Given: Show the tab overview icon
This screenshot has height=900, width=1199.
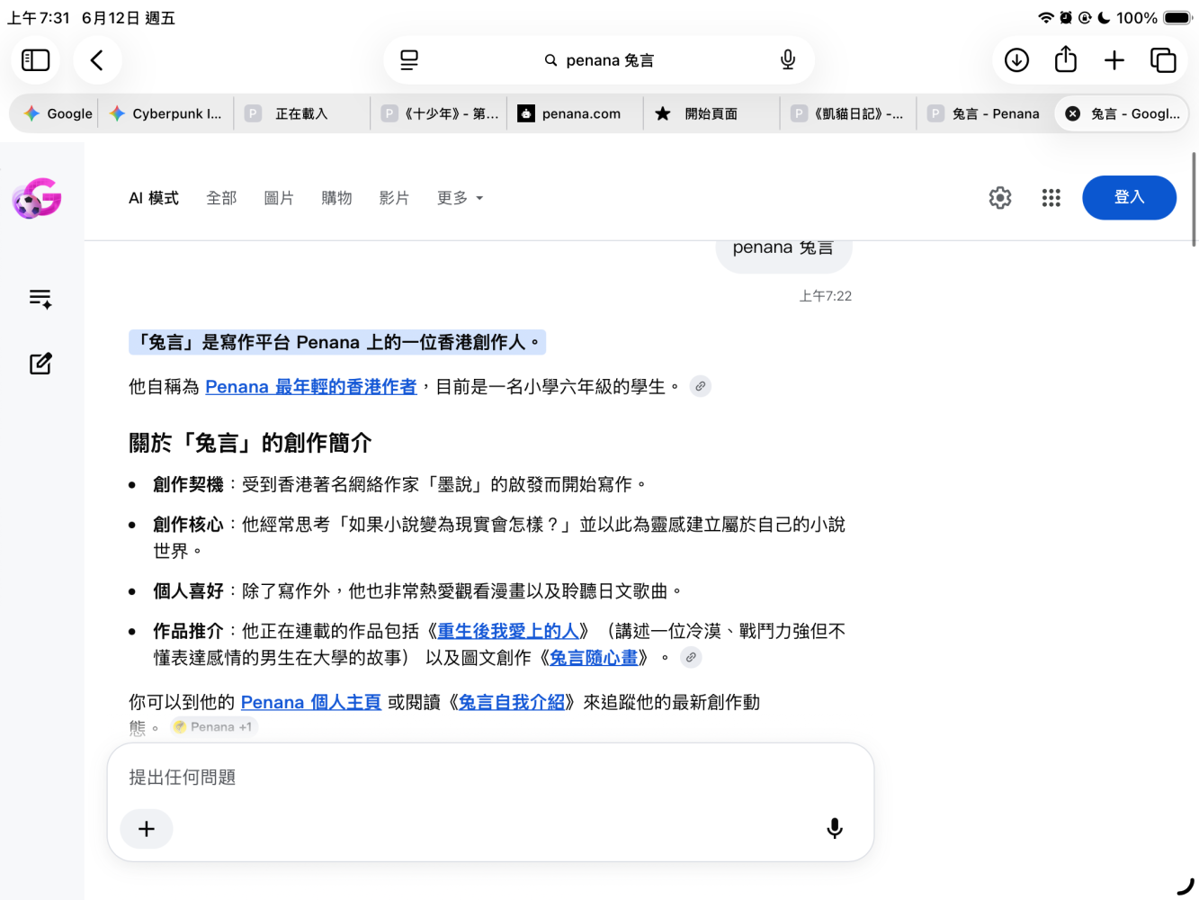Looking at the screenshot, I should pyautogui.click(x=1163, y=60).
